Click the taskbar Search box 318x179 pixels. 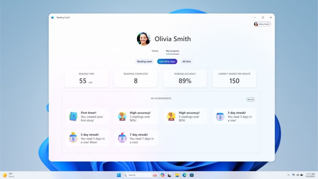coord(141,175)
